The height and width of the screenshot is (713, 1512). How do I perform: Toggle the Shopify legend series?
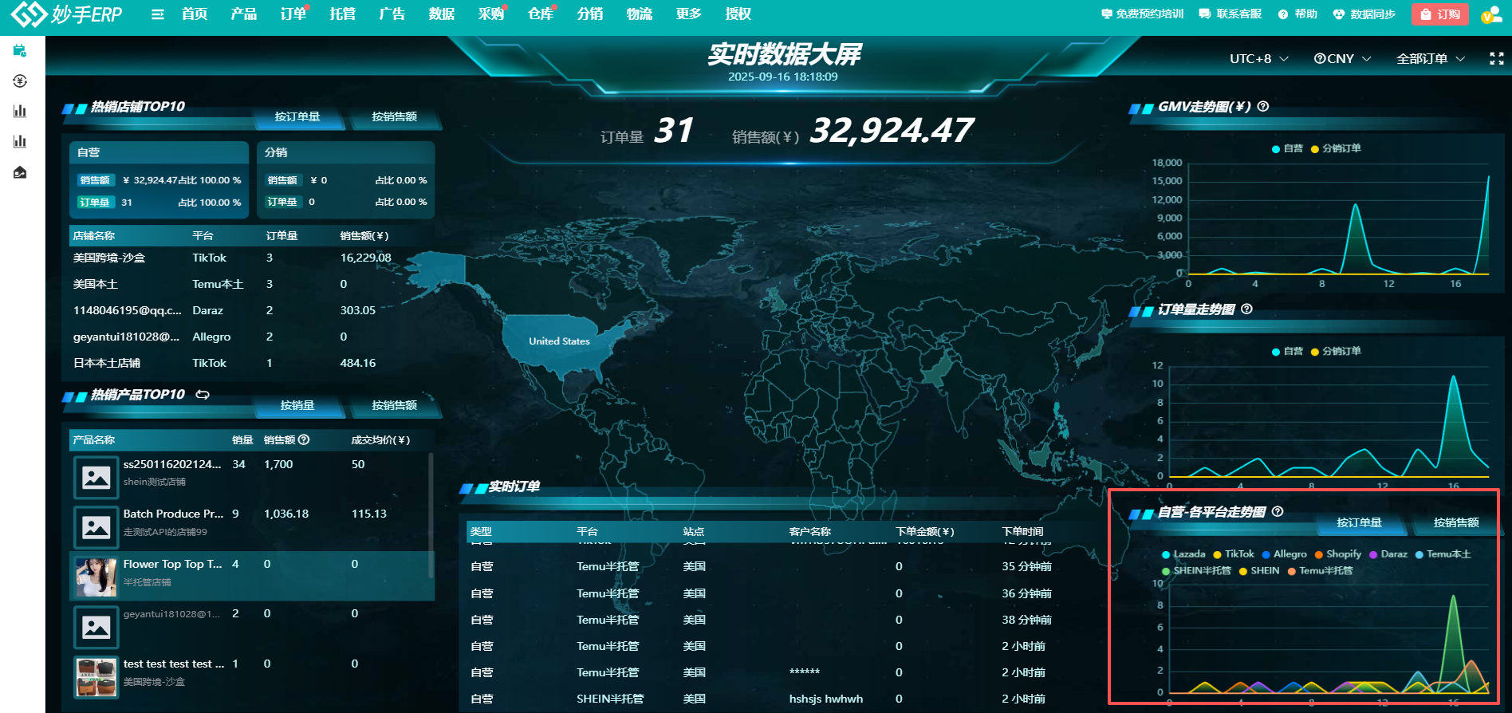pyautogui.click(x=1338, y=554)
